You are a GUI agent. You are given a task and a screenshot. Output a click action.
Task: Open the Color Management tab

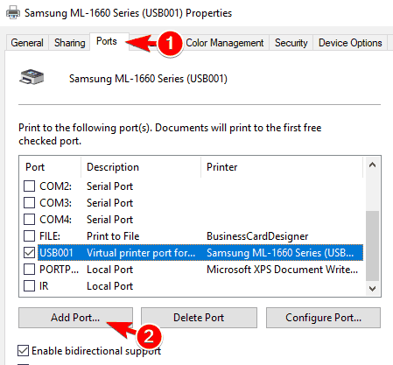[225, 43]
